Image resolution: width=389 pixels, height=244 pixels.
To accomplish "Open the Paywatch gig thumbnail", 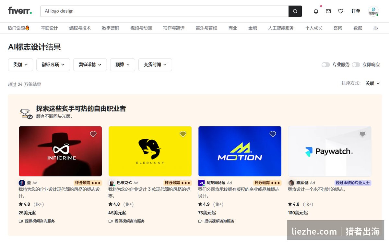I will pos(330,151).
